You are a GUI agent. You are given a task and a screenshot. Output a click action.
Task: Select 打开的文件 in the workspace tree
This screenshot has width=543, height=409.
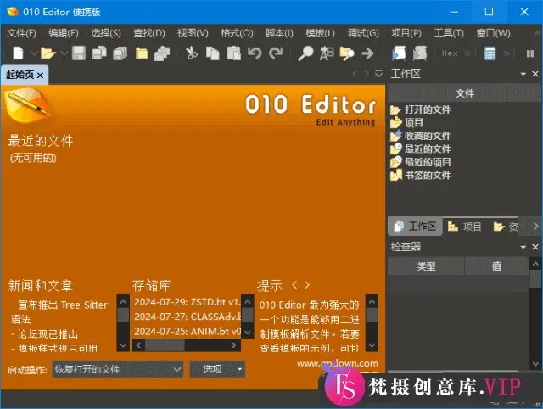pyautogui.click(x=421, y=109)
